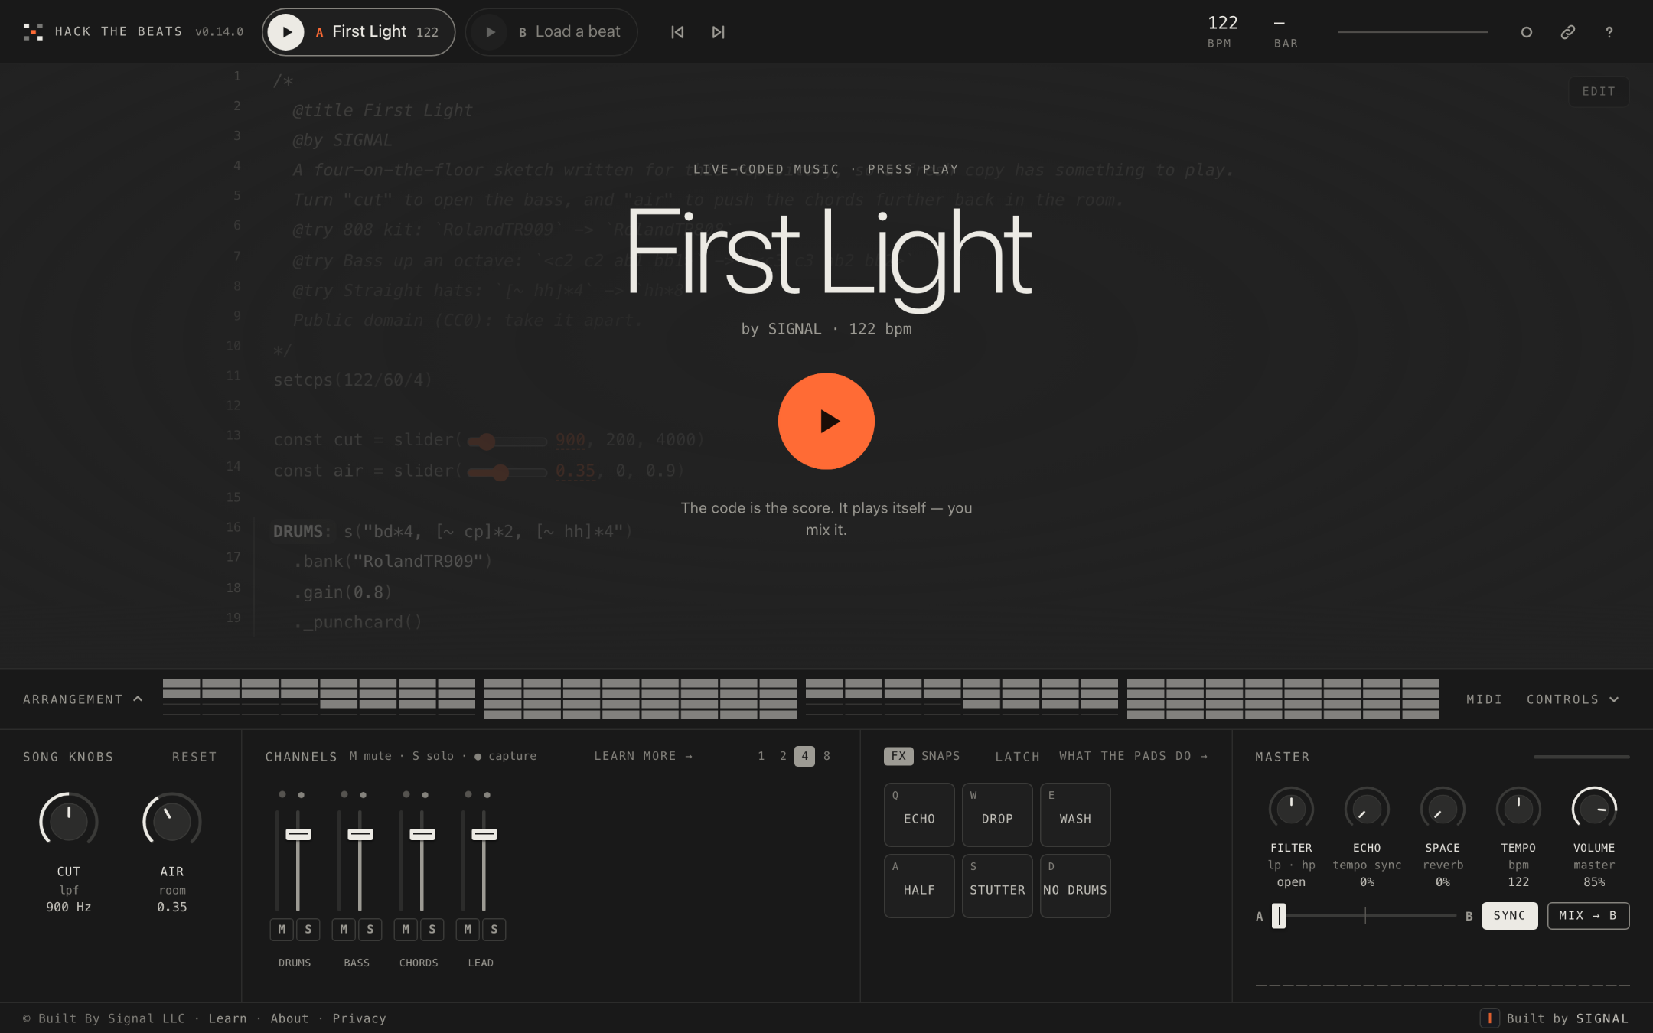Open the MIDI option
Viewport: 1653px width, 1033px height.
click(1484, 699)
